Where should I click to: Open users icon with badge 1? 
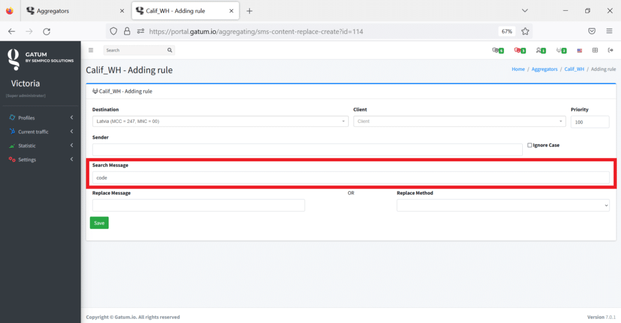(540, 50)
